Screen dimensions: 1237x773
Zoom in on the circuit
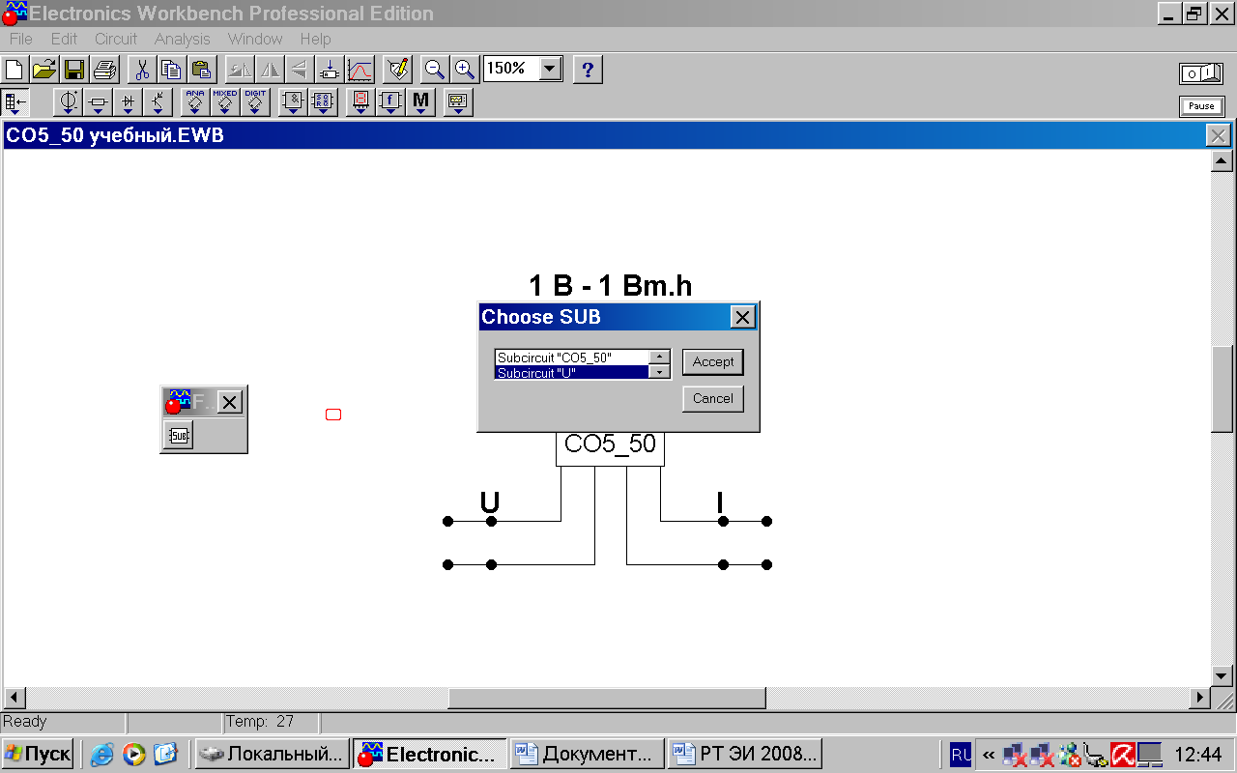coord(465,70)
